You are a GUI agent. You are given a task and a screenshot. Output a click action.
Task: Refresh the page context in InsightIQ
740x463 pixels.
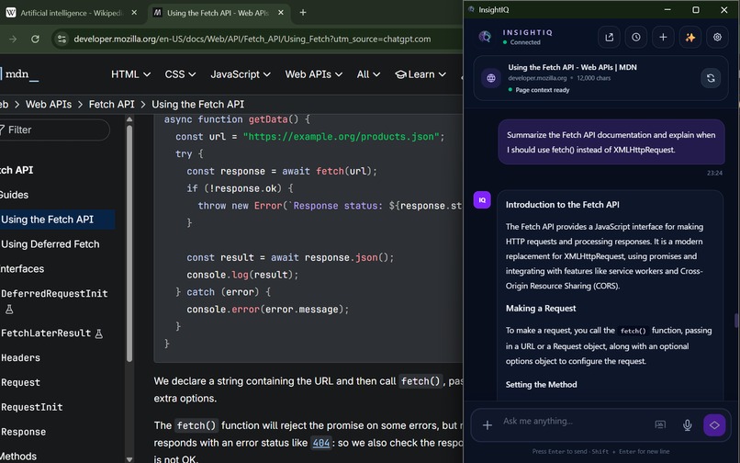point(711,78)
